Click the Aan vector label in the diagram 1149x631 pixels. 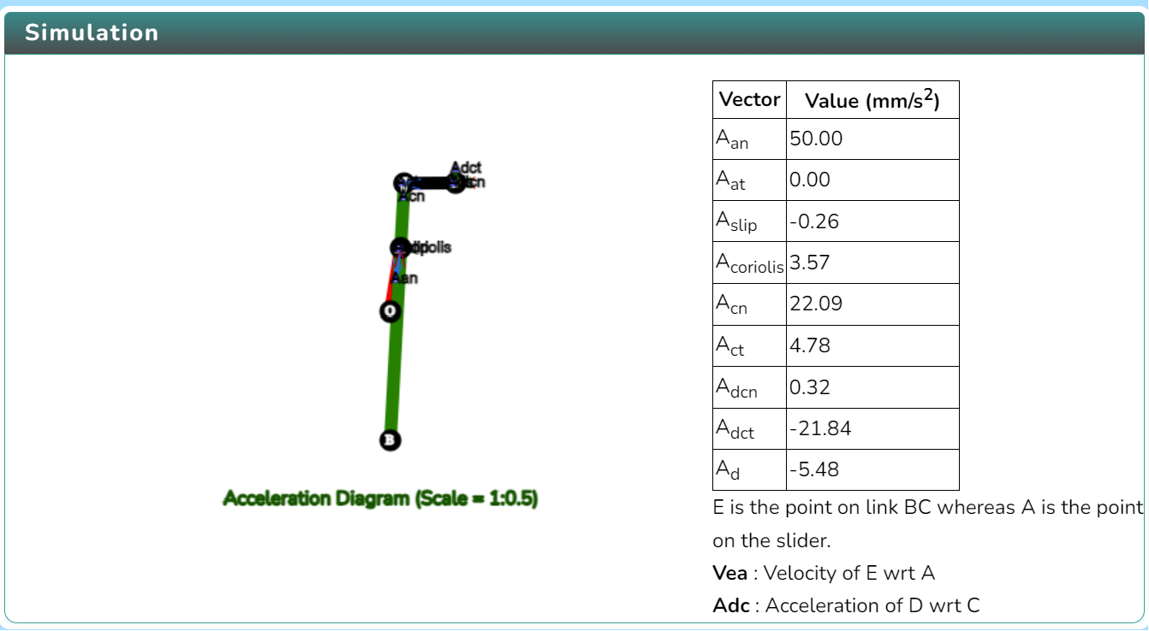pyautogui.click(x=404, y=279)
